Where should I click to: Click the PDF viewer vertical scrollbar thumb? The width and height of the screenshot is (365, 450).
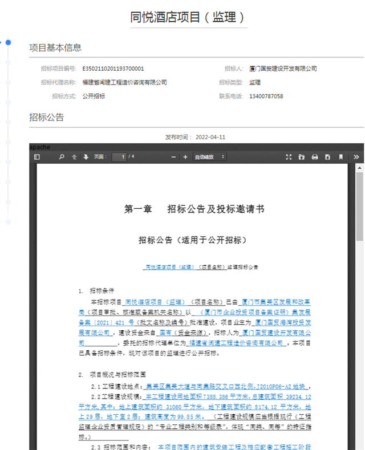[359, 206]
